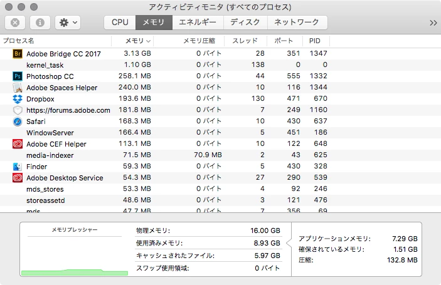This screenshot has height=285, width=441.
Task: Show more toolbar items via double chevron
Action: (433, 23)
